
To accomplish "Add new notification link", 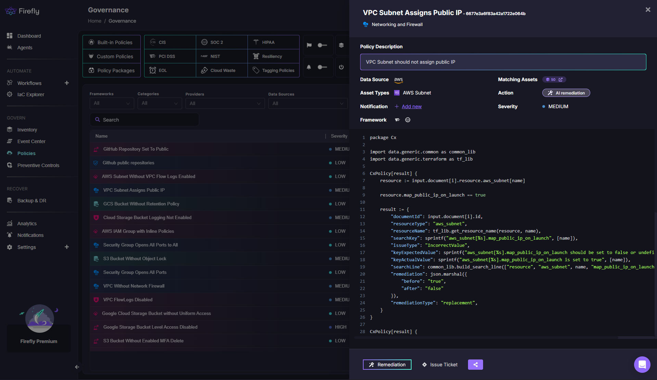I will pos(412,106).
